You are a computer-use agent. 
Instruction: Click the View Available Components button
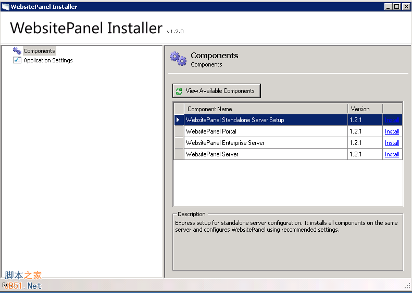216,91
